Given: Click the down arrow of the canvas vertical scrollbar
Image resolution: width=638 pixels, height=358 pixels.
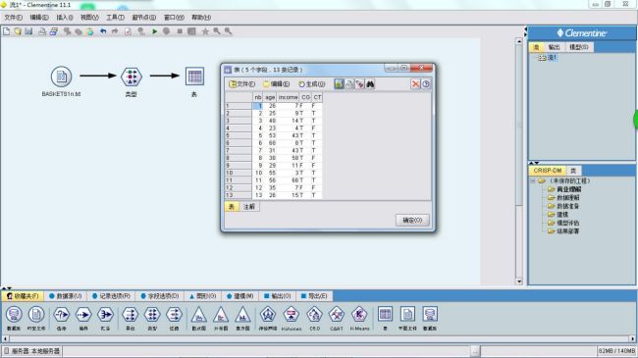Looking at the screenshot, I should point(519,281).
